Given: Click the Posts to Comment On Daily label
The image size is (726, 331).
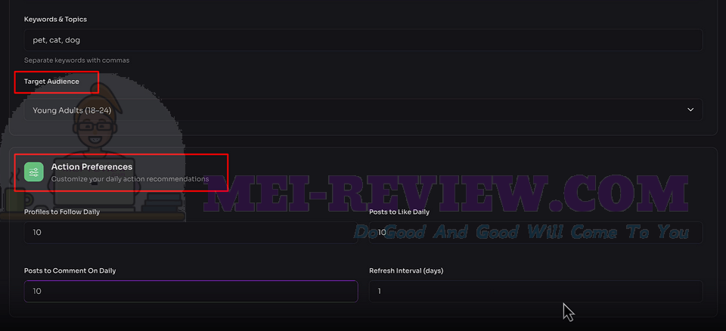Looking at the screenshot, I should click(x=70, y=271).
